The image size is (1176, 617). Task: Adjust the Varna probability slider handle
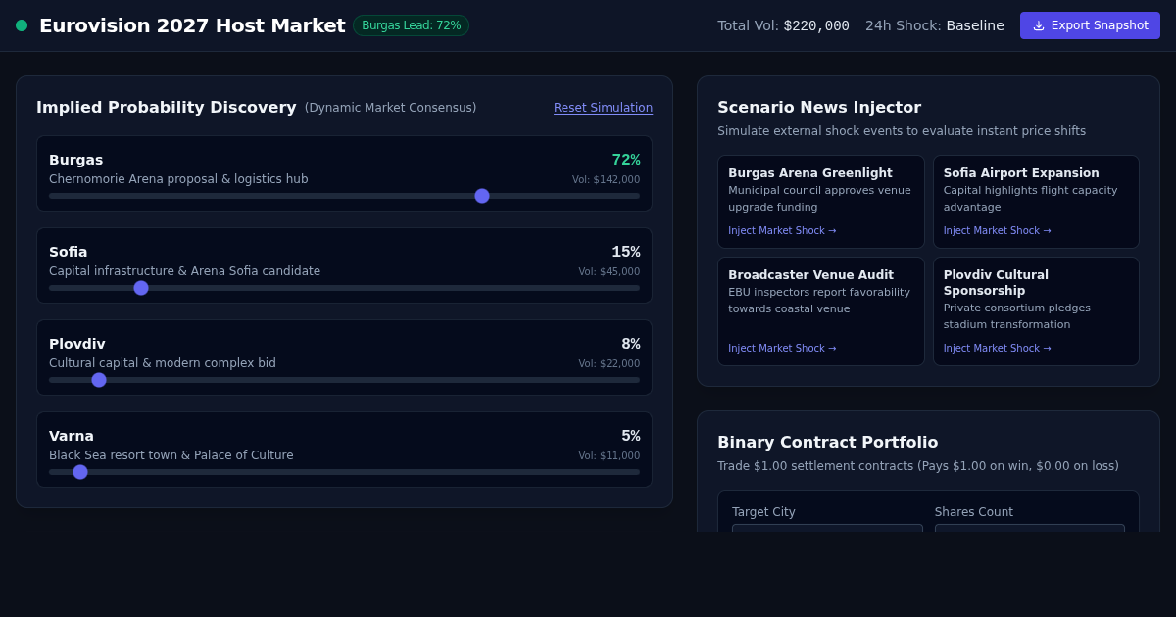[x=80, y=472]
